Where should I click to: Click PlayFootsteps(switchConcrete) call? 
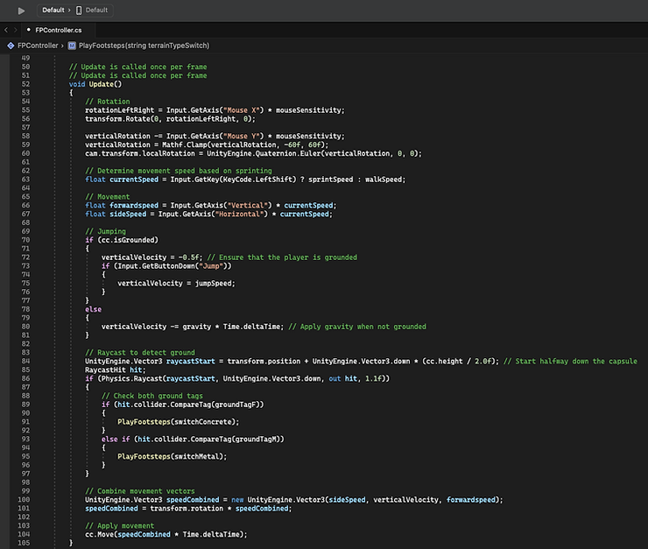click(x=177, y=422)
